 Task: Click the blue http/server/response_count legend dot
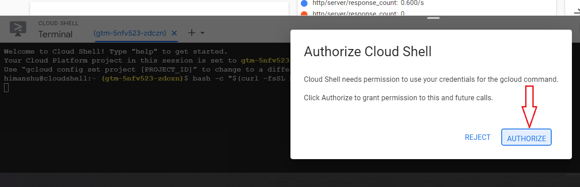(x=303, y=3)
